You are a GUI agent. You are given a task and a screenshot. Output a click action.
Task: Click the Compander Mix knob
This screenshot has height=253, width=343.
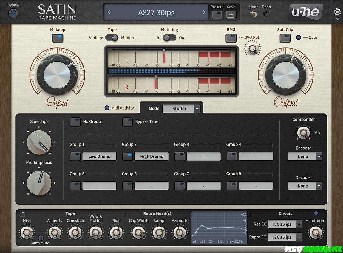point(303,132)
